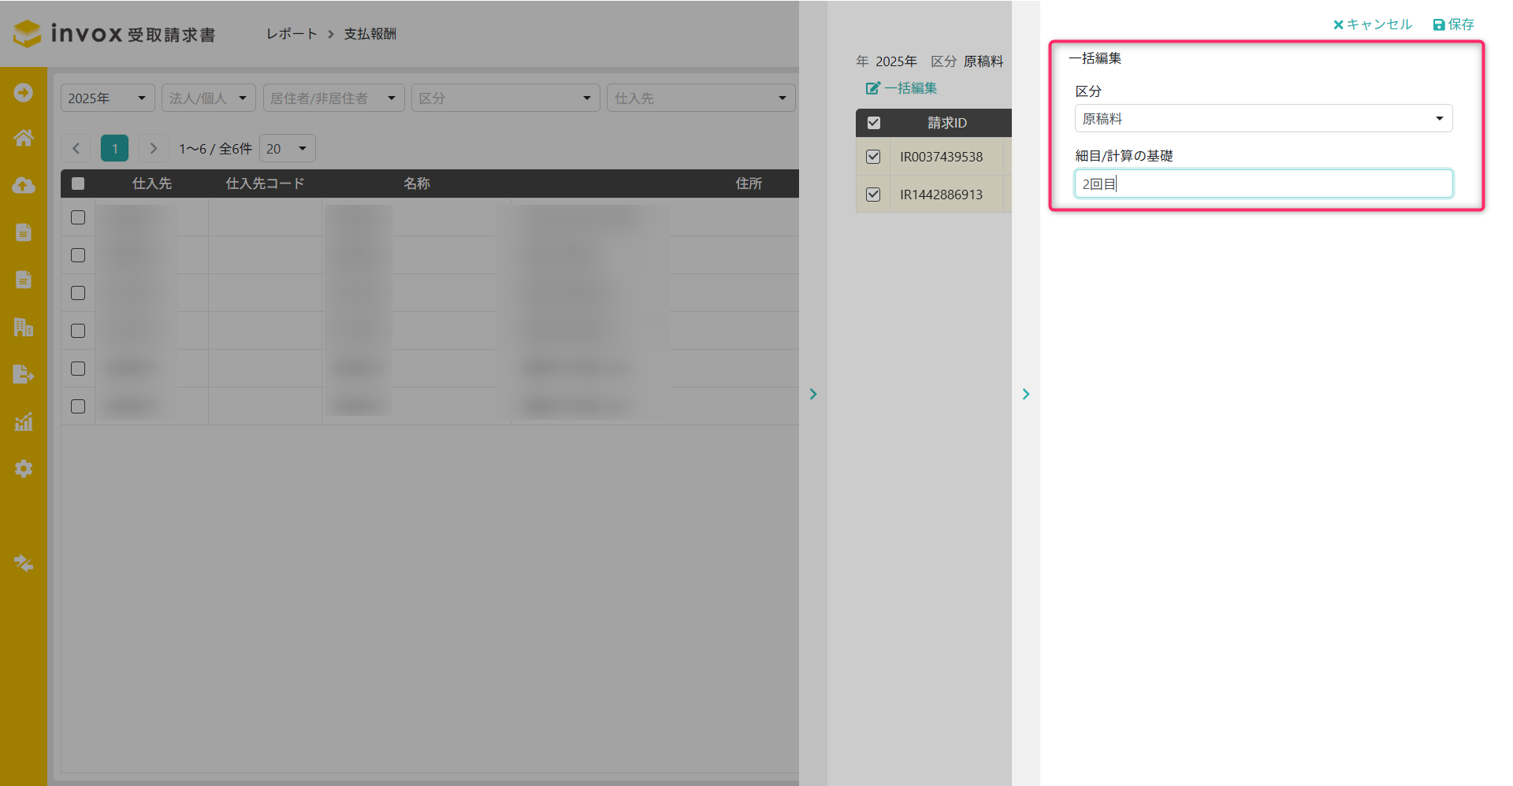This screenshot has height=786, width=1513.
Task: Toggle the select-all checkbox beside 請求ID
Action: [873, 123]
